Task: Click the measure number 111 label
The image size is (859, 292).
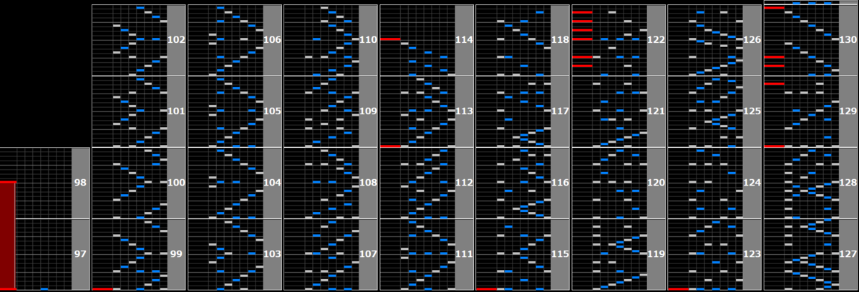Action: pyautogui.click(x=464, y=254)
